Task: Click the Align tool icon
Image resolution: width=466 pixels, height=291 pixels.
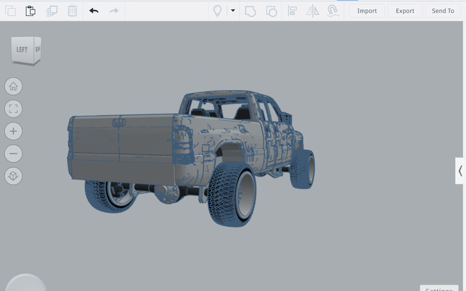Action: click(292, 11)
